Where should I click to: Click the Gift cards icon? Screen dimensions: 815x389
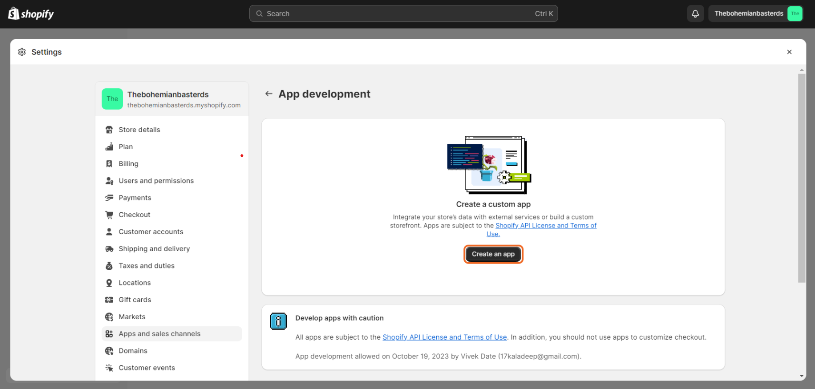[x=109, y=300]
